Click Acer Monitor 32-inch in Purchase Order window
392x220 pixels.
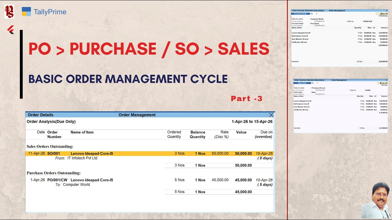click(300, 39)
